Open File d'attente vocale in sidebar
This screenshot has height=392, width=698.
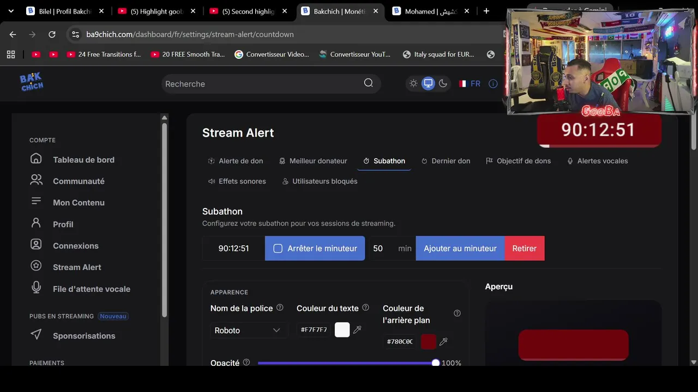click(92, 289)
